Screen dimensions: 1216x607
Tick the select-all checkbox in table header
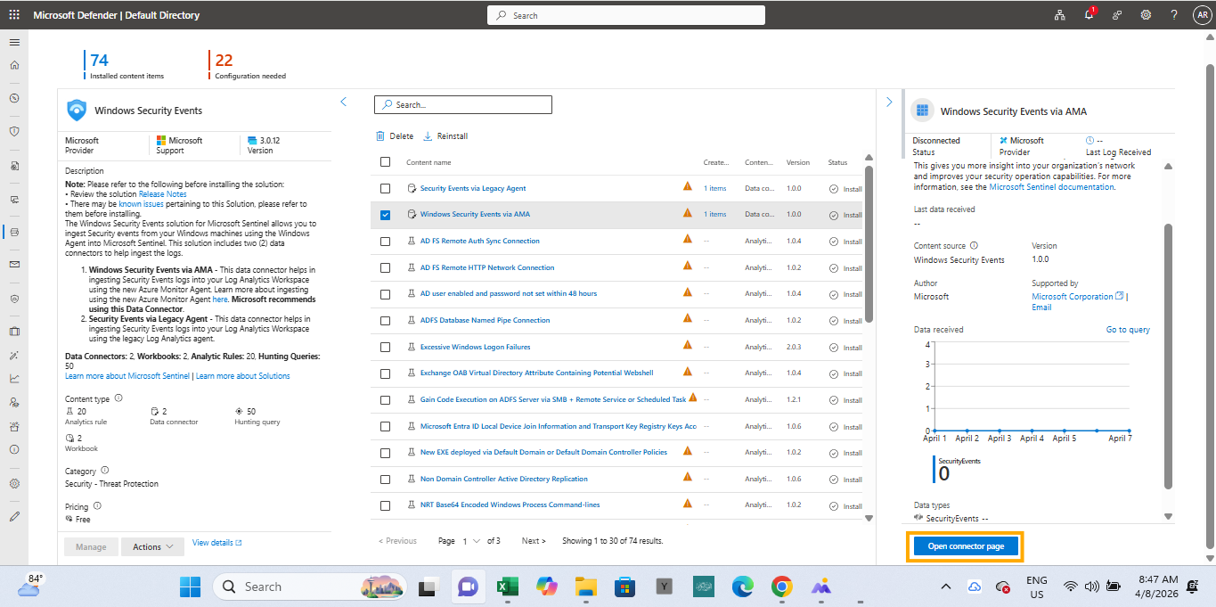385,162
